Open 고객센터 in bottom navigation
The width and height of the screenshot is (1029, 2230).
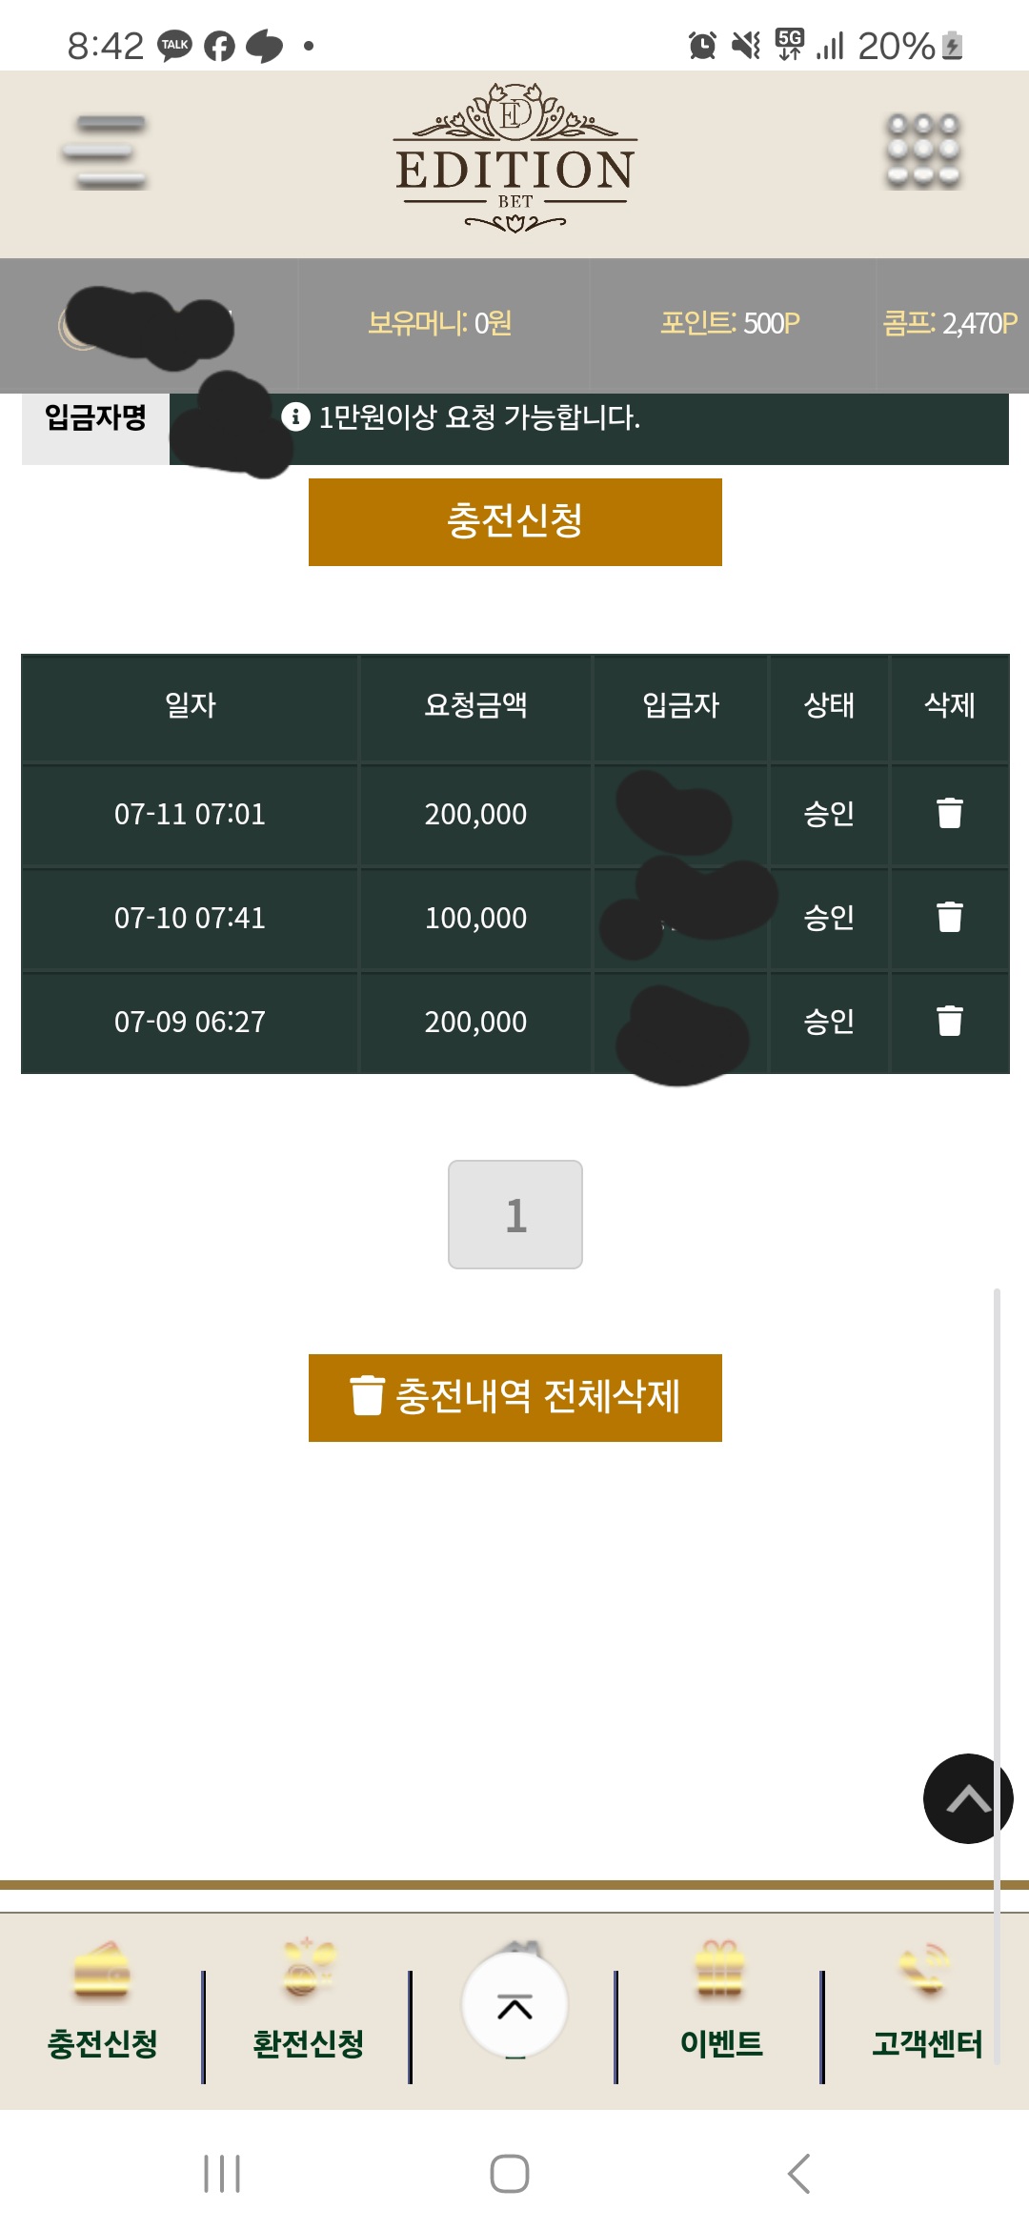(x=927, y=2003)
